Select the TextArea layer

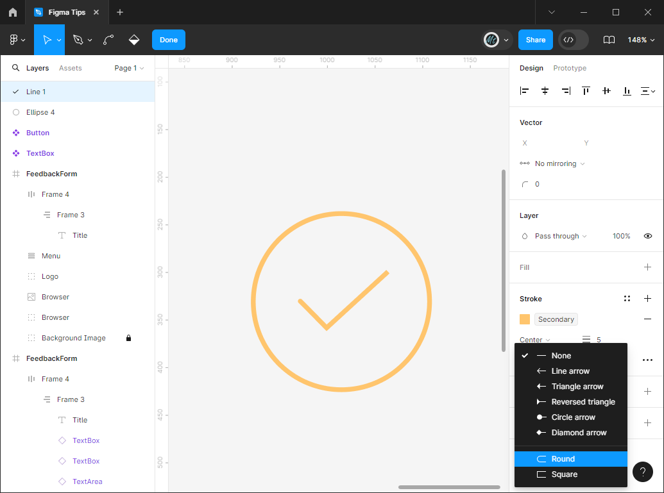point(78,481)
